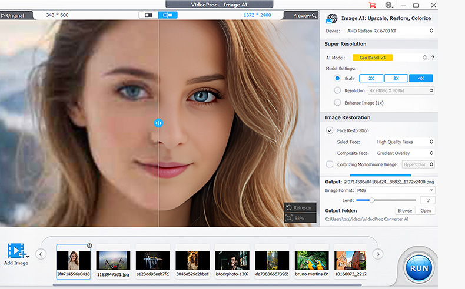
Task: Click the split-view divider handle on the image
Action: pos(158,123)
